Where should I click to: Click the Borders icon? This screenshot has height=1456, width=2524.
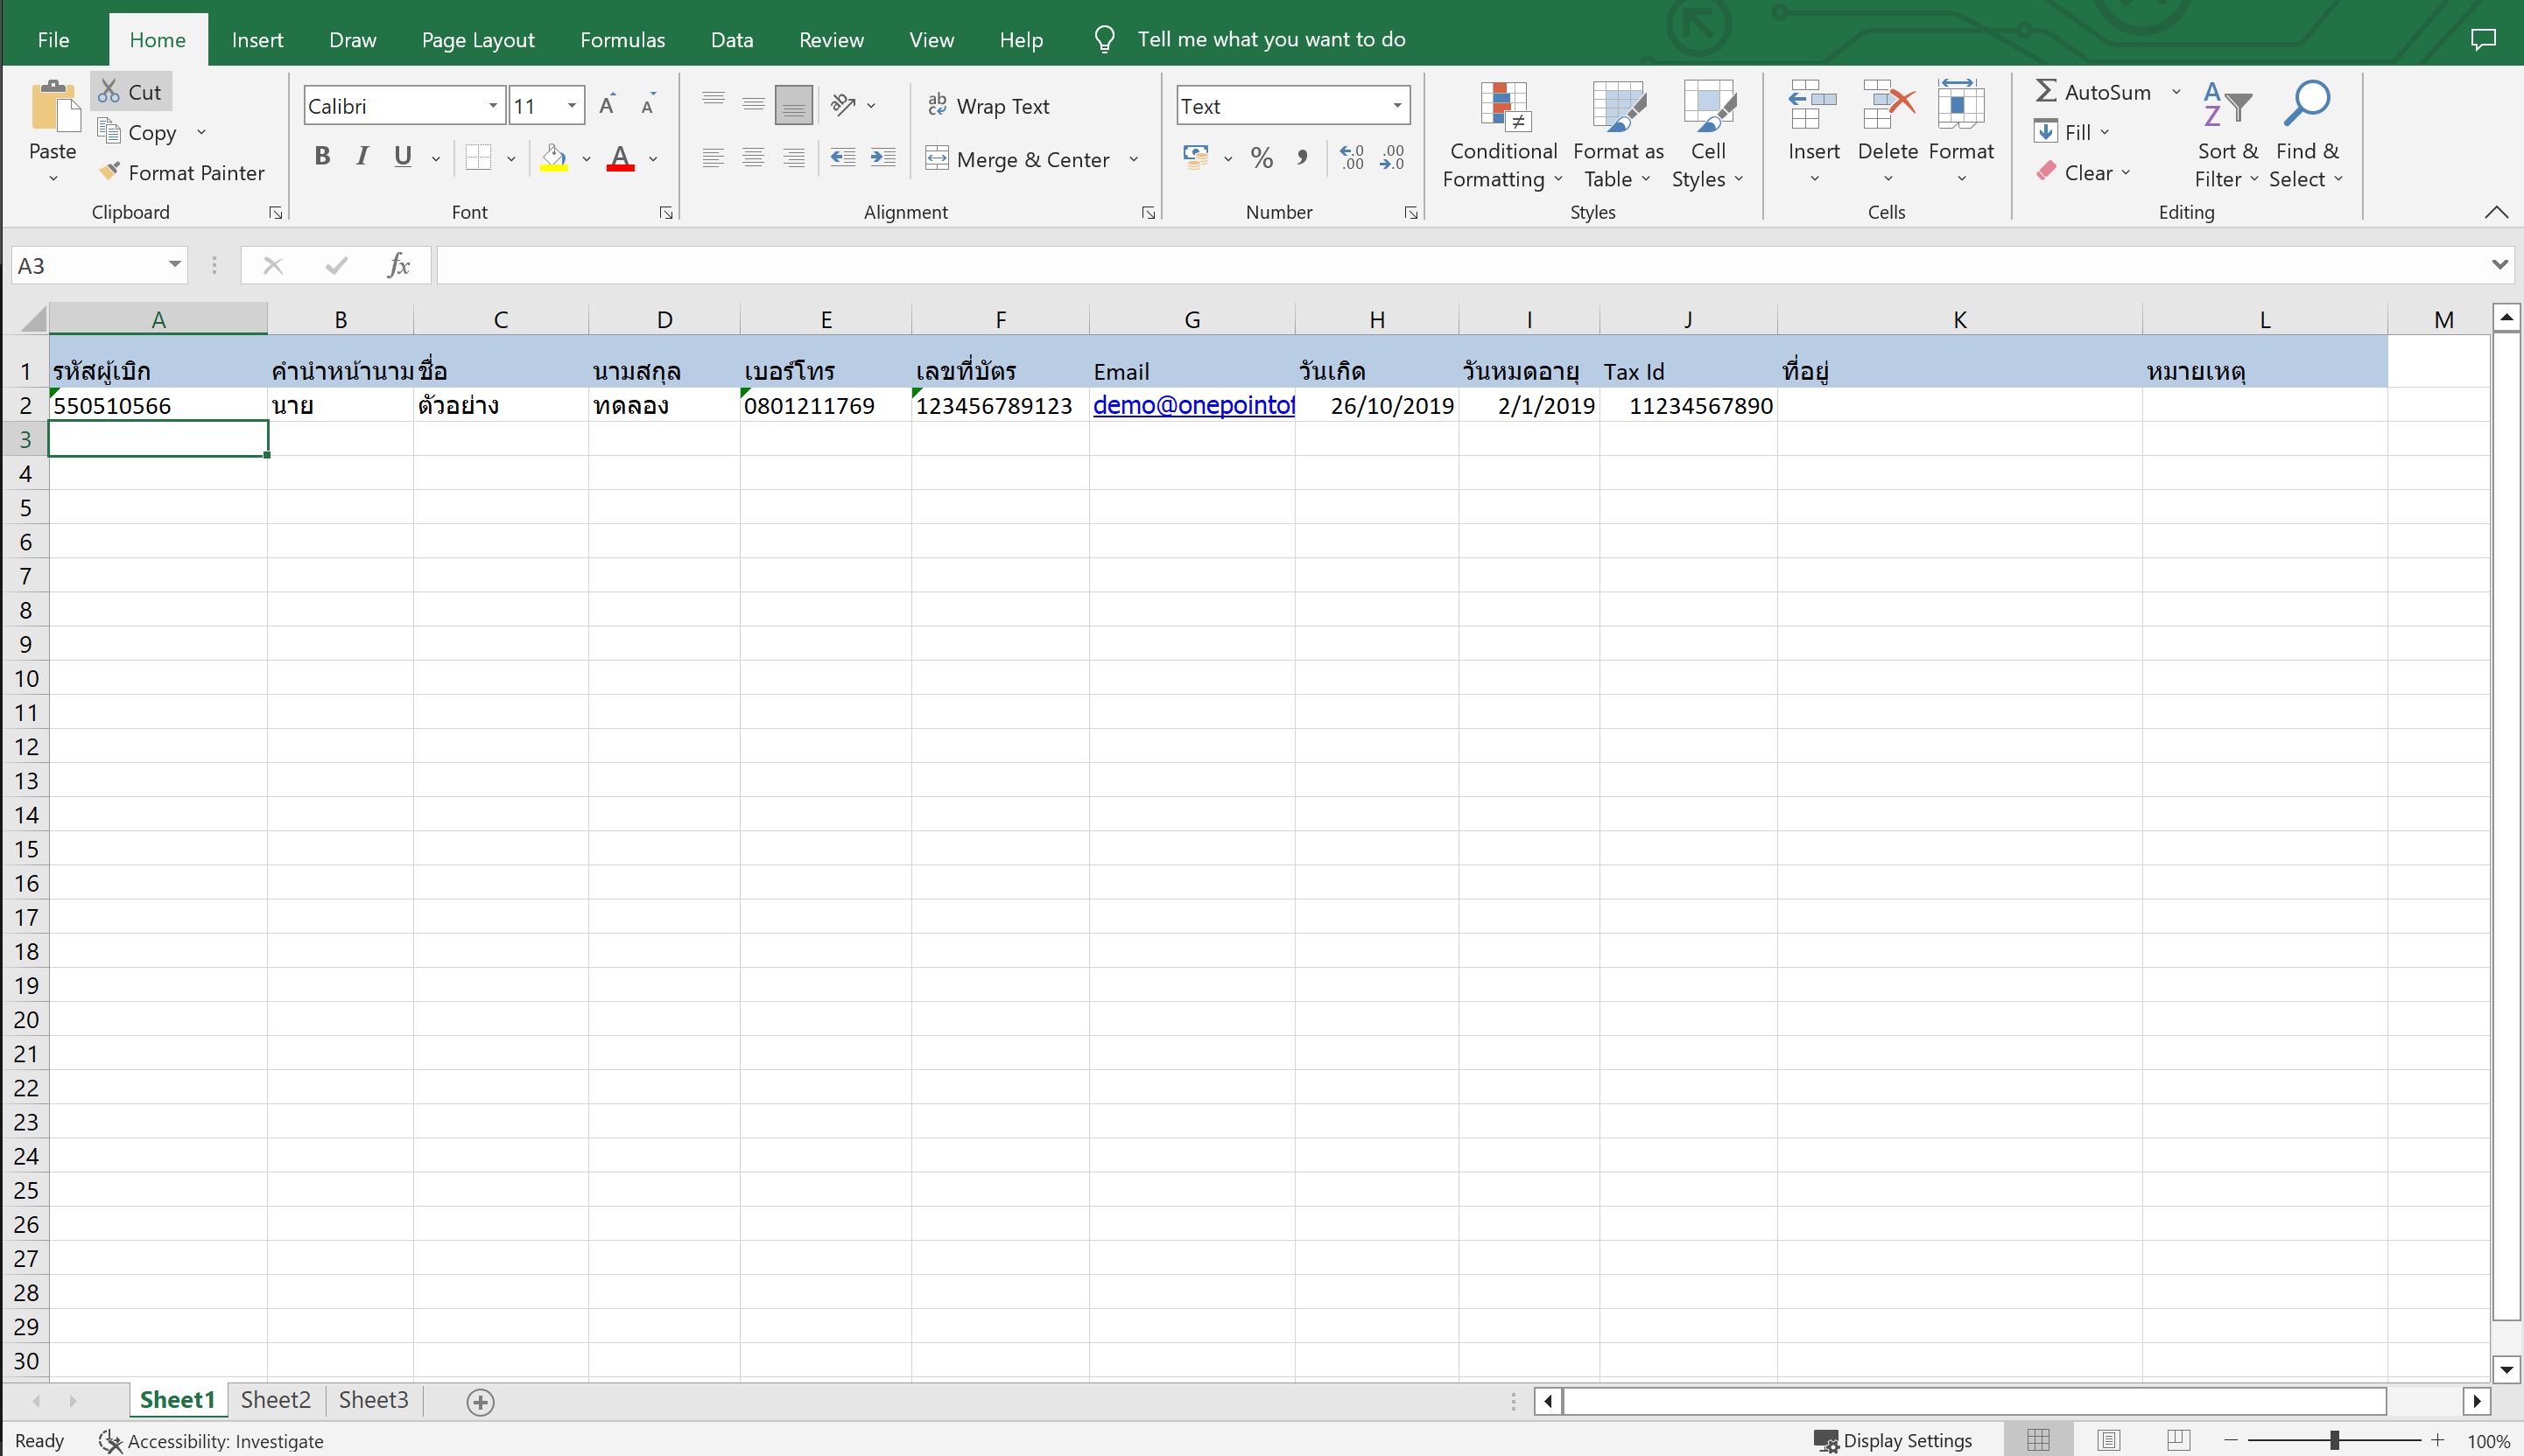[x=479, y=158]
